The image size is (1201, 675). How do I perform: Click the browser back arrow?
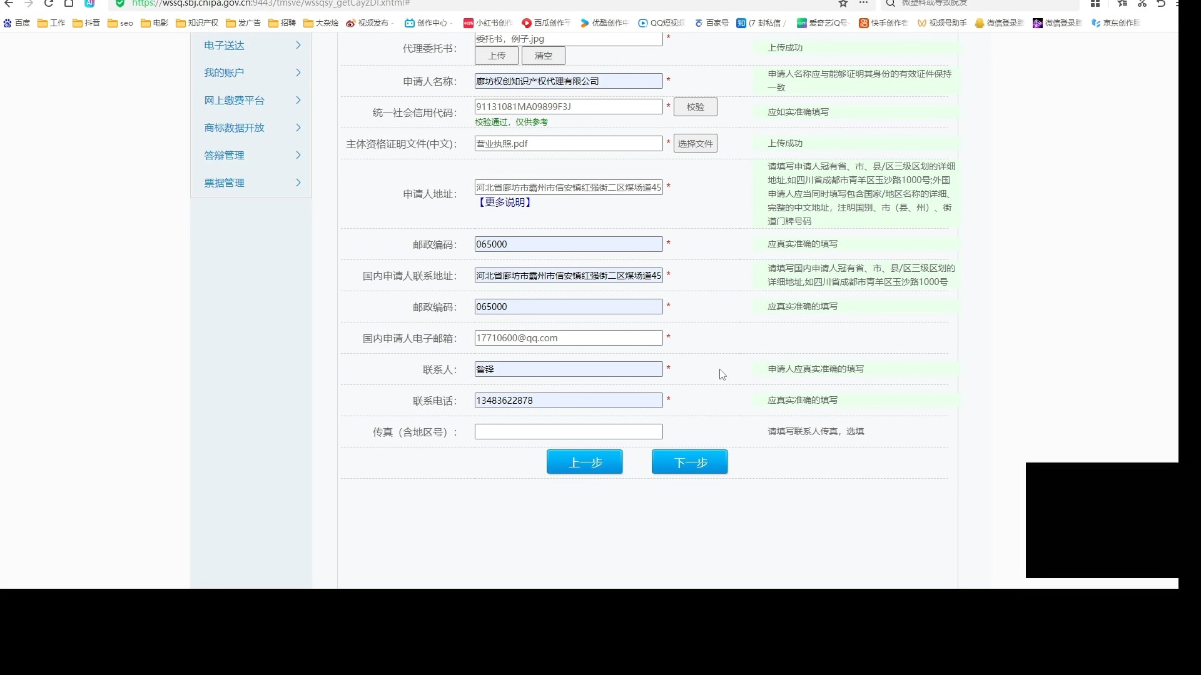(9, 3)
